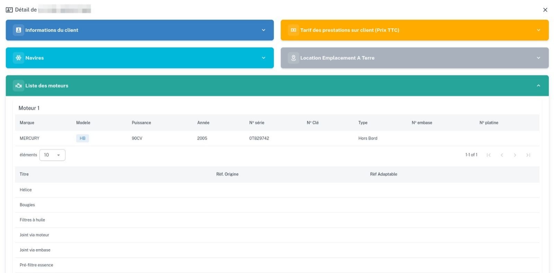Viewport: 554px width, 273px height.
Task: Click the N° platine column header
Action: tap(489, 123)
